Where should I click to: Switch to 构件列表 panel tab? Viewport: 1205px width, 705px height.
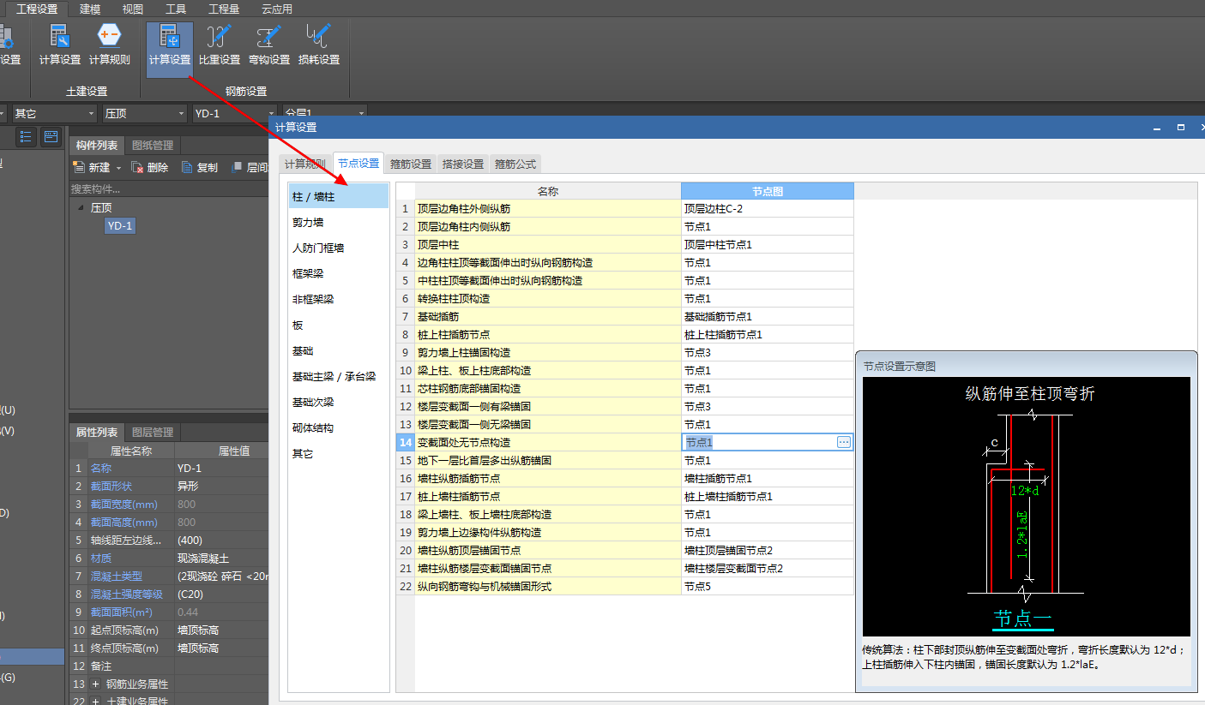point(97,145)
